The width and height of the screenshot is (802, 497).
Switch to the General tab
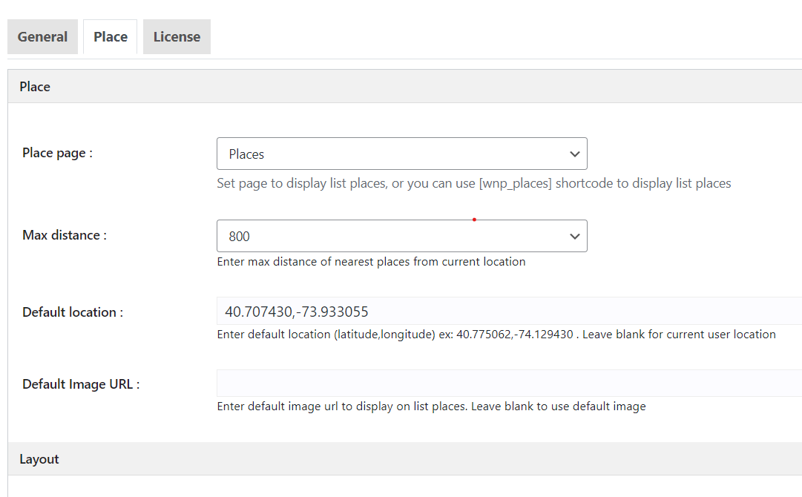[42, 37]
